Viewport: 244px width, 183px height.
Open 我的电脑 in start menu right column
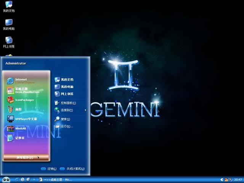click(x=64, y=87)
